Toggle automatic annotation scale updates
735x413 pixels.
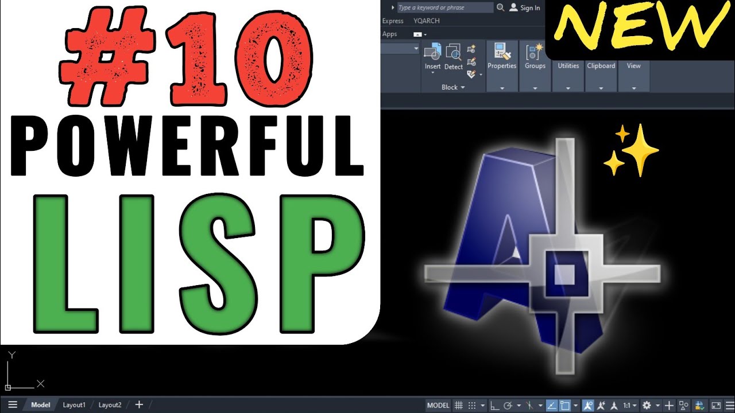601,405
